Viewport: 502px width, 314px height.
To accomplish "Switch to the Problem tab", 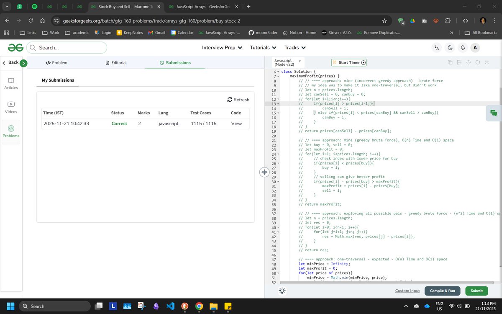I will pos(56,63).
